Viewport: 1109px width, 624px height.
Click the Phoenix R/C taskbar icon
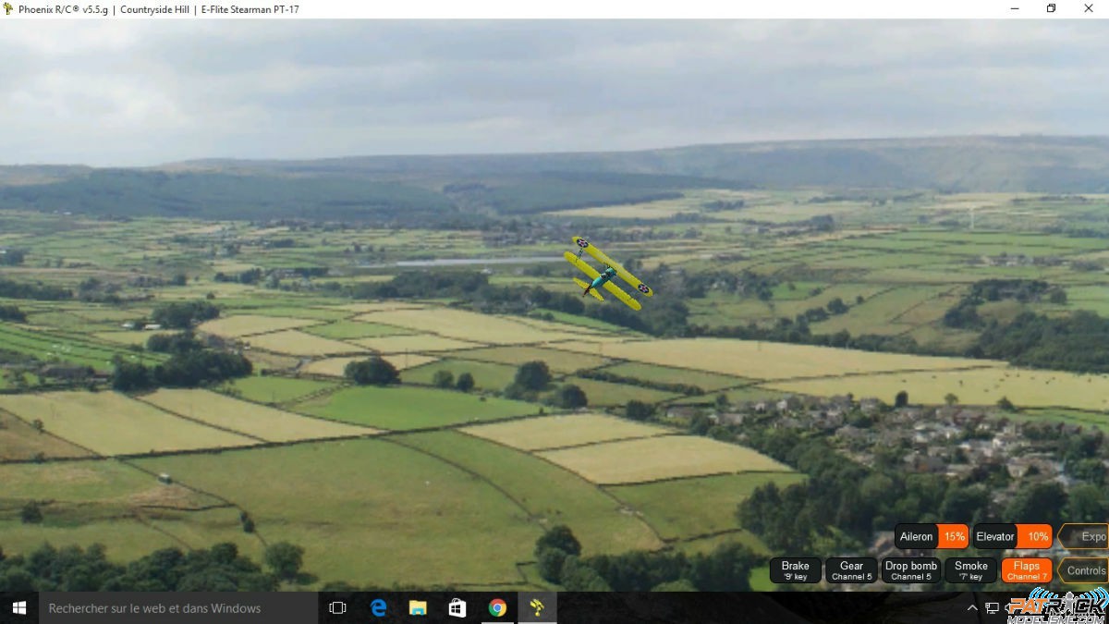(x=536, y=607)
